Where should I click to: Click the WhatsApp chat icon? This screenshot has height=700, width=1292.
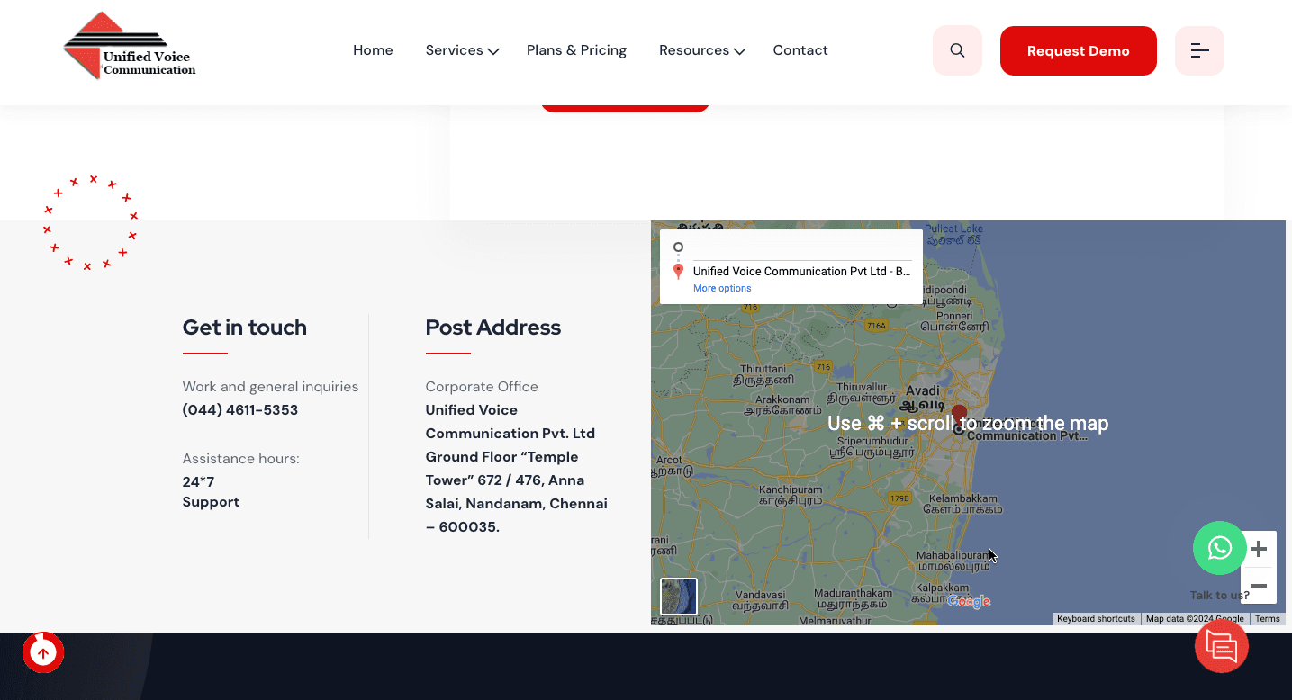pyautogui.click(x=1219, y=548)
